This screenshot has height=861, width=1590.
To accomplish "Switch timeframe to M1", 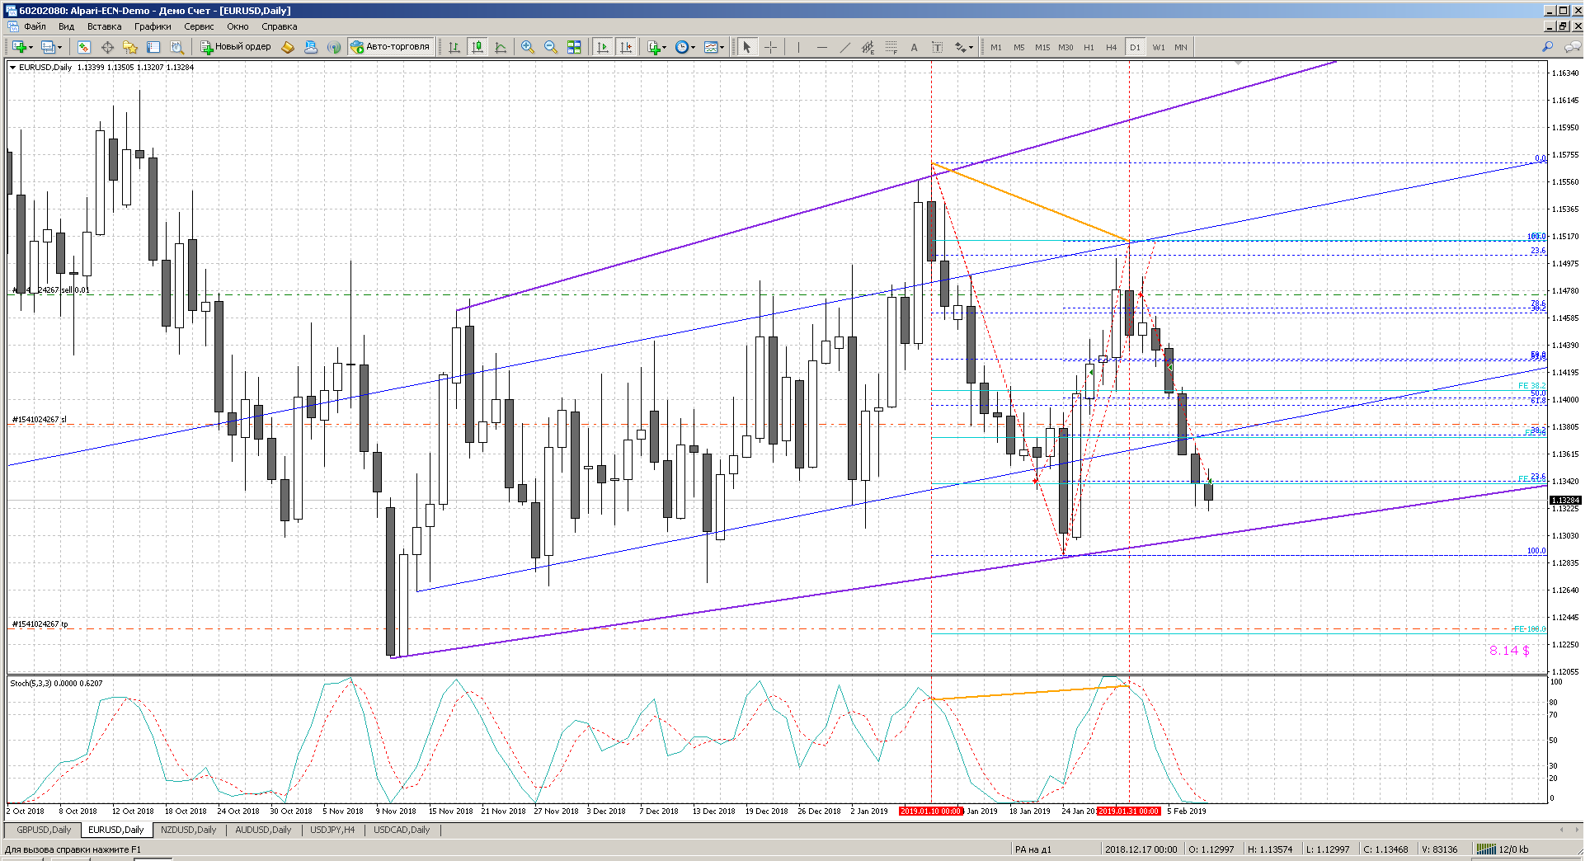I will 996,47.
